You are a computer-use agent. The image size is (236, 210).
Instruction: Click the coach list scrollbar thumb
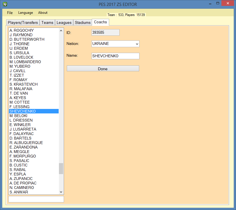point(61,168)
